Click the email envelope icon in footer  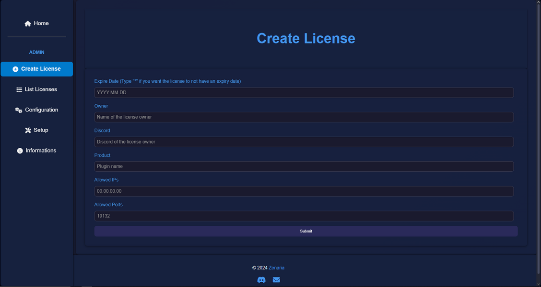[276, 280]
